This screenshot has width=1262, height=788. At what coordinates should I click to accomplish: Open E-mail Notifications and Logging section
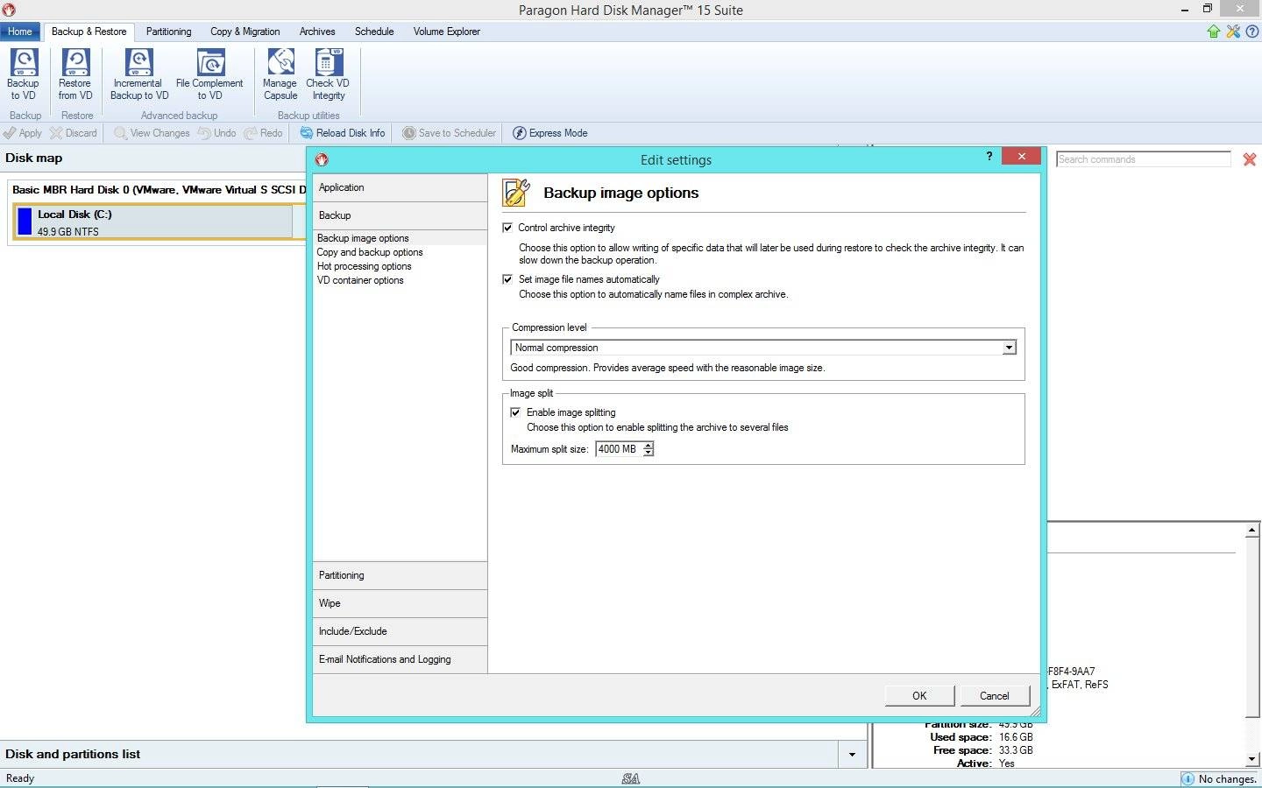(x=400, y=659)
